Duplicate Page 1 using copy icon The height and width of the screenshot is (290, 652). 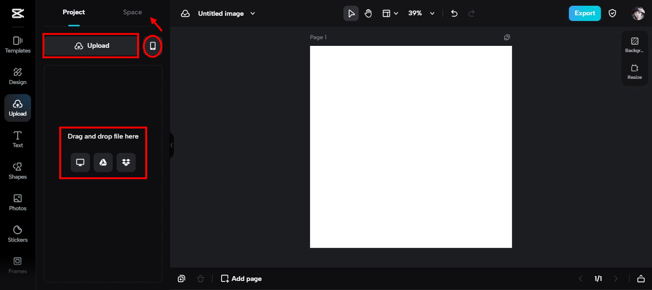pos(507,37)
